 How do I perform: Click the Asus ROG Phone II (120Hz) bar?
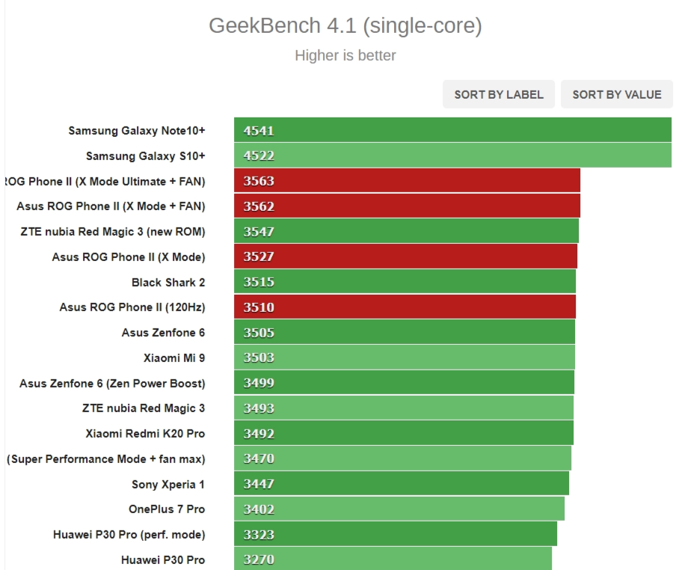405,307
